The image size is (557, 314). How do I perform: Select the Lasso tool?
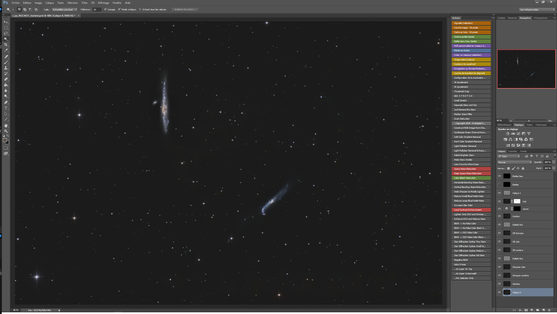pos(6,33)
